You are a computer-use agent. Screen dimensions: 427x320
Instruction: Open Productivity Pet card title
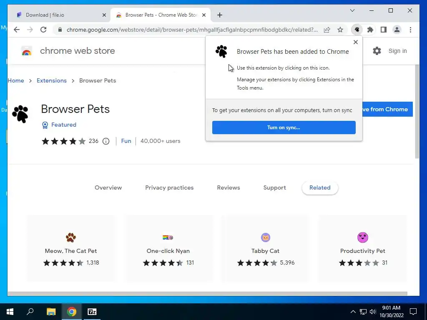click(x=363, y=251)
